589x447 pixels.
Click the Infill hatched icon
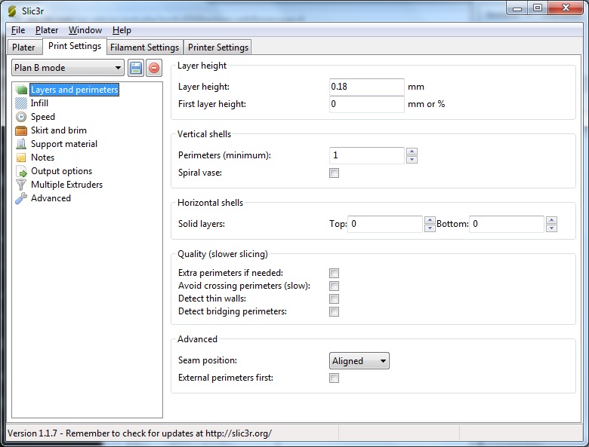(21, 103)
